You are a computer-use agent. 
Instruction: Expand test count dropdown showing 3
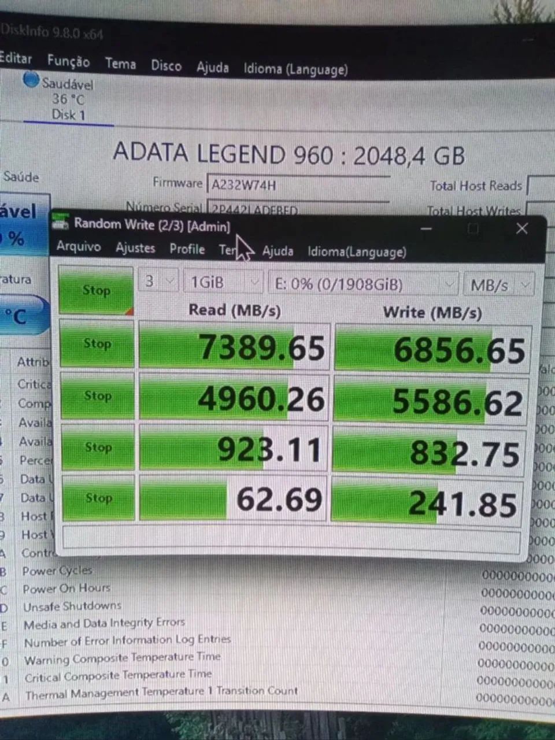point(158,281)
